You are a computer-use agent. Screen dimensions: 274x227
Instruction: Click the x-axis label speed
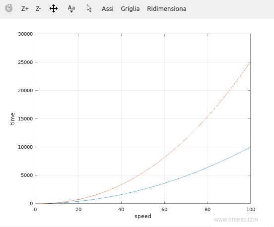[143, 217]
